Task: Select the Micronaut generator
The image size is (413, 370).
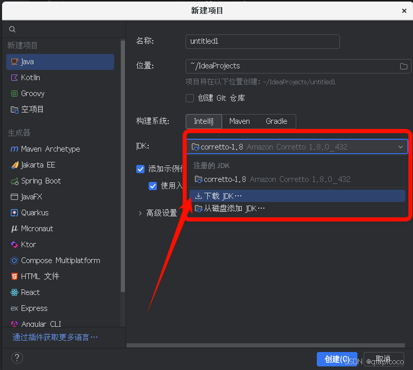Action: [x=60, y=228]
